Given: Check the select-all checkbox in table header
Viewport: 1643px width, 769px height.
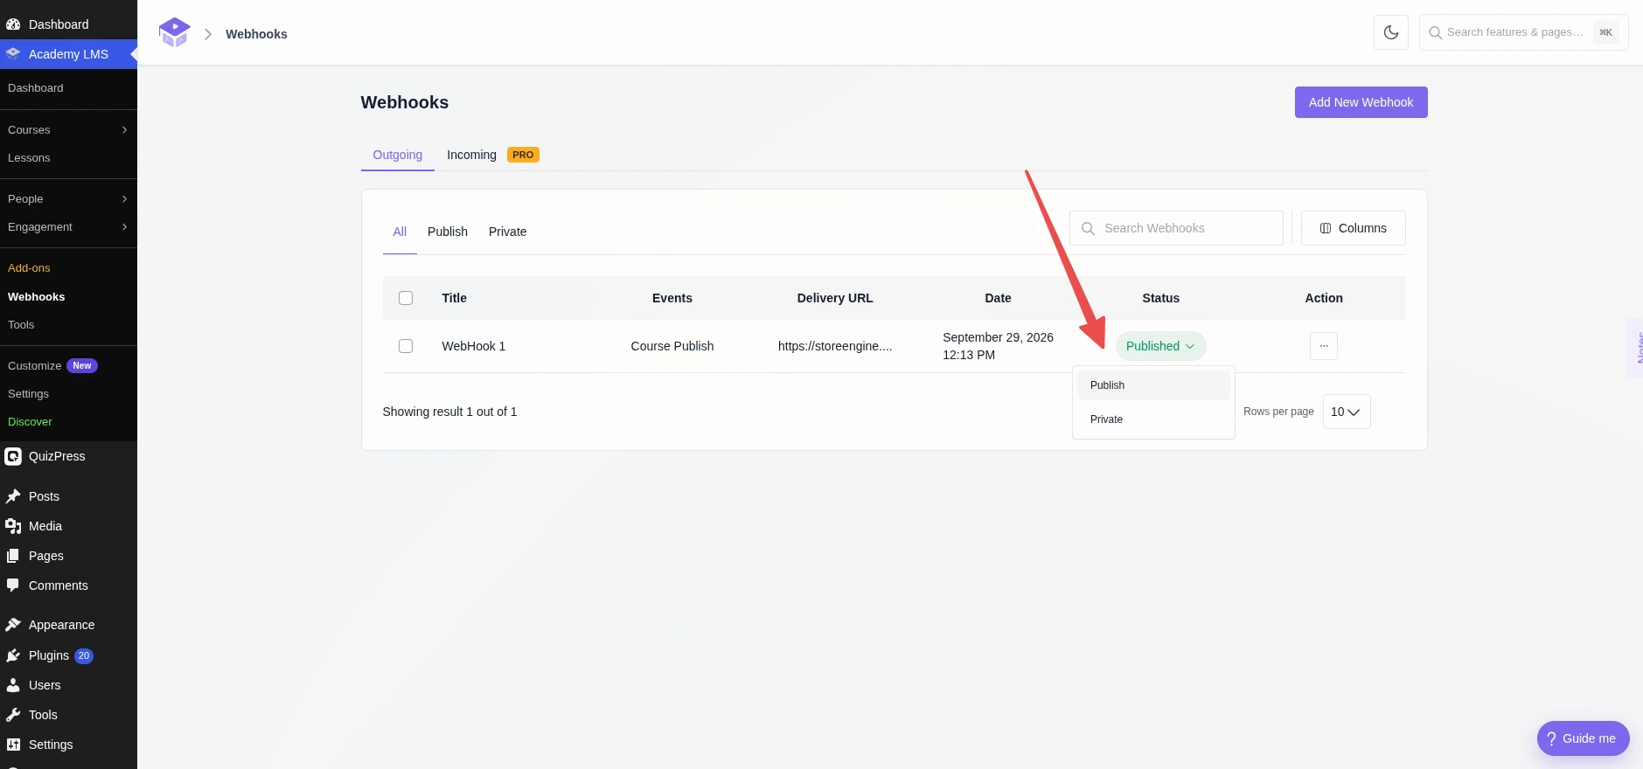Looking at the screenshot, I should click(406, 298).
